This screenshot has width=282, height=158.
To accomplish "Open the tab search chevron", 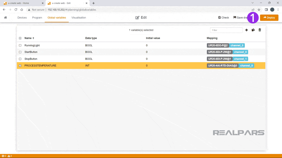I will click(x=253, y=3).
